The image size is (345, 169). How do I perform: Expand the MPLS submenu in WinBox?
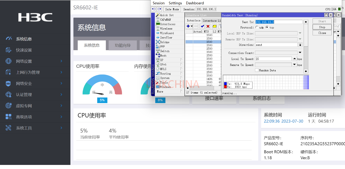tap(181, 69)
